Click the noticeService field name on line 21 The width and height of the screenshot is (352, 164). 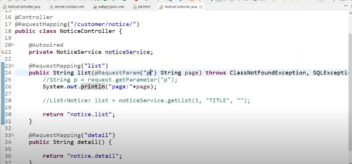click(127, 52)
